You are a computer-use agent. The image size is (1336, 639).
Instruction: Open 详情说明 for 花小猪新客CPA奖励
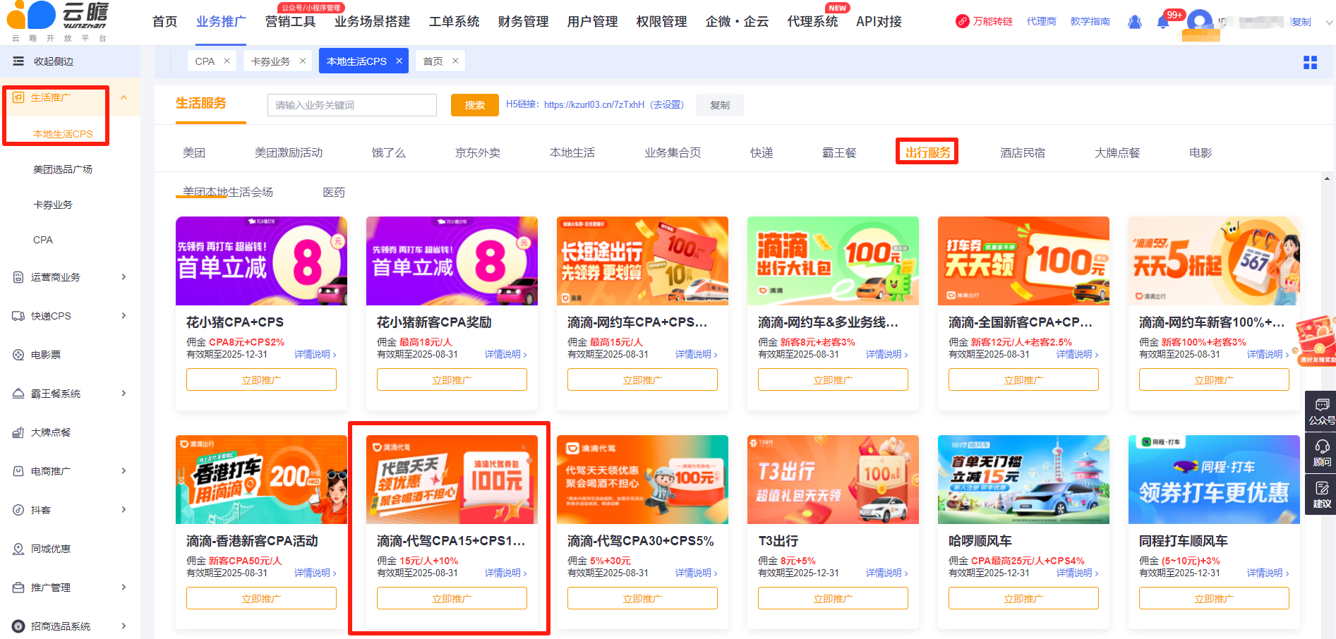tap(506, 354)
